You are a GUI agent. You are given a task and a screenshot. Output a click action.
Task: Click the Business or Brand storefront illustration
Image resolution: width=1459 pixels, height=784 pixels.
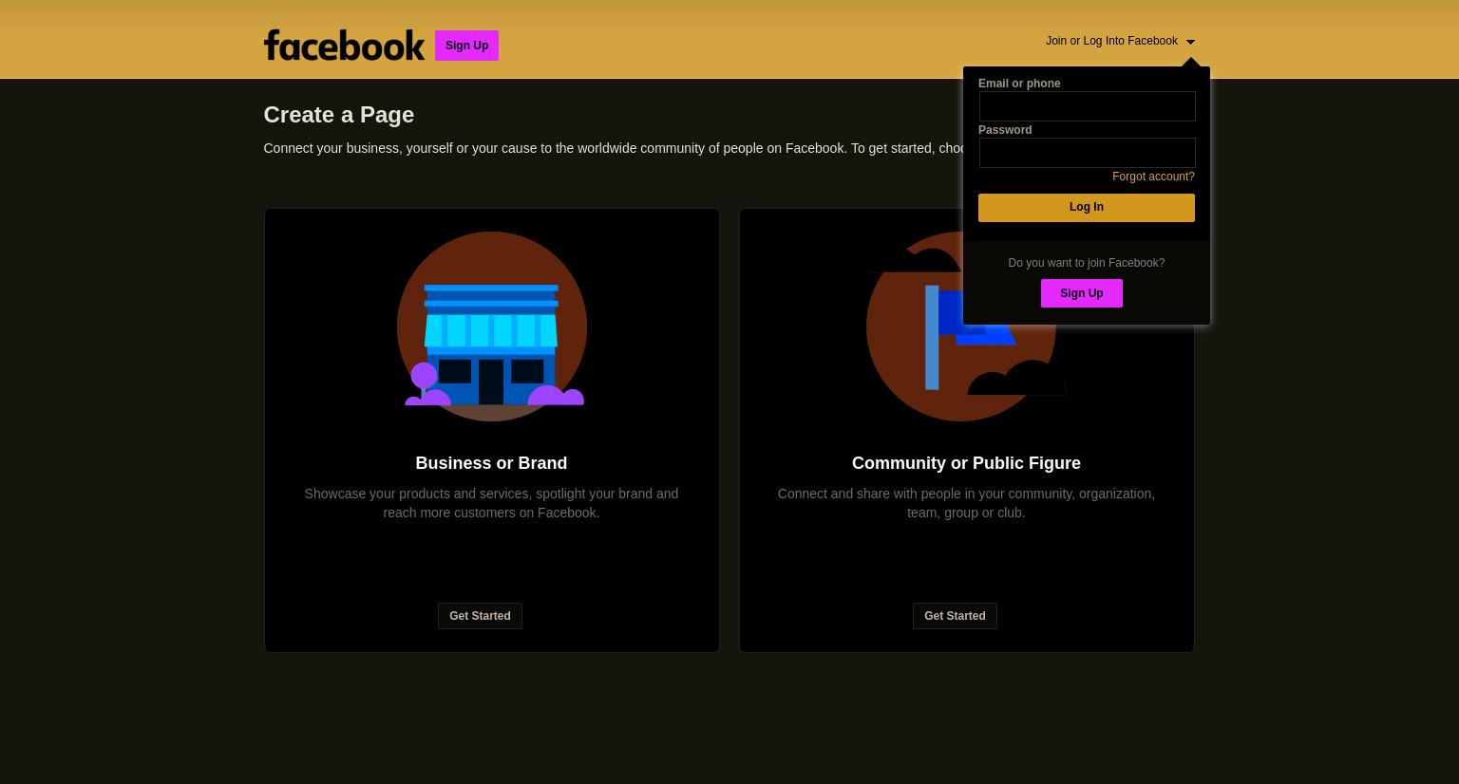pyautogui.click(x=492, y=327)
